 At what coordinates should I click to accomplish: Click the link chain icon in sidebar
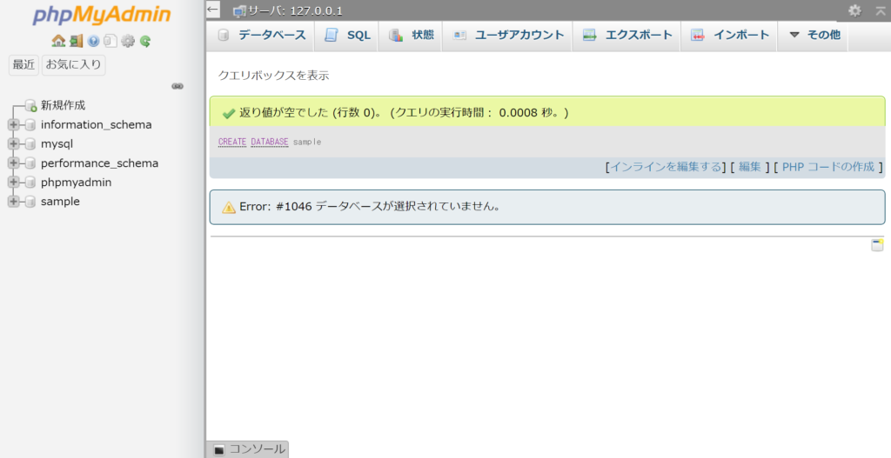(x=178, y=86)
